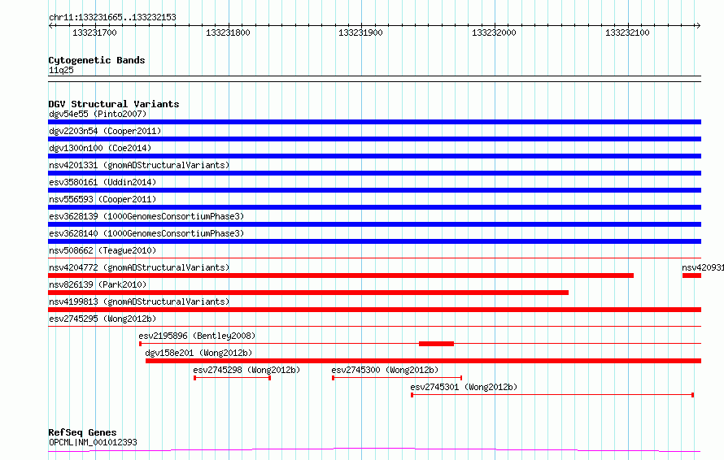Click the RefSeq Genes track title
Viewport: 724px width, 460px height.
tap(82, 432)
